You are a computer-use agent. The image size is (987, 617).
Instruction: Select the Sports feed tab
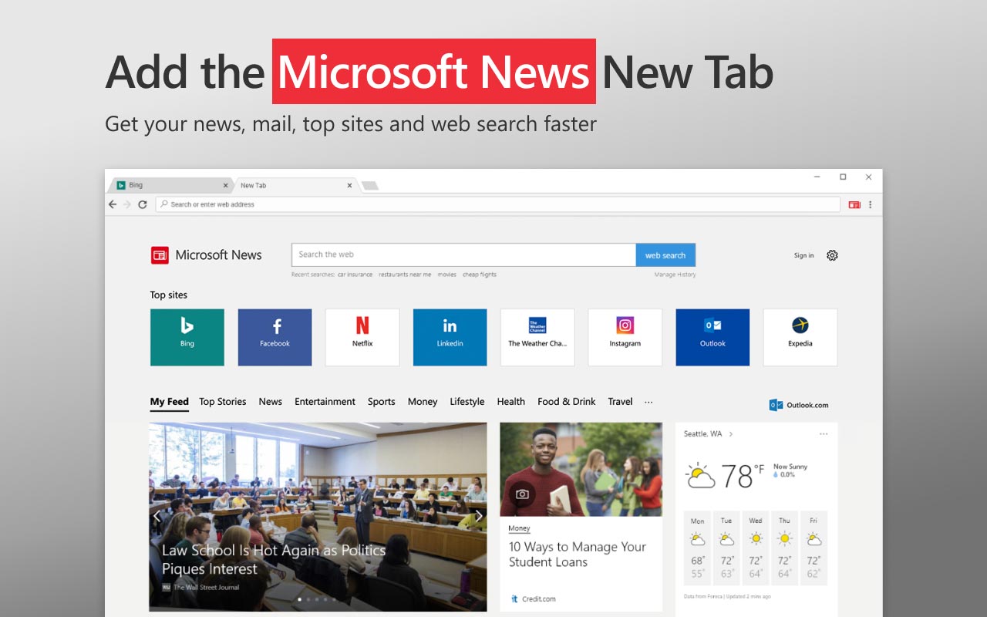(381, 402)
